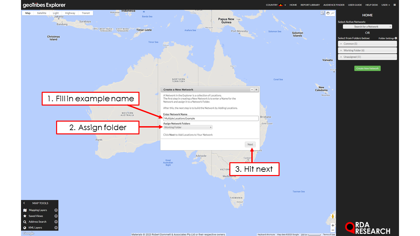
Task: Click the Adelaide city label
Action: click(201, 156)
